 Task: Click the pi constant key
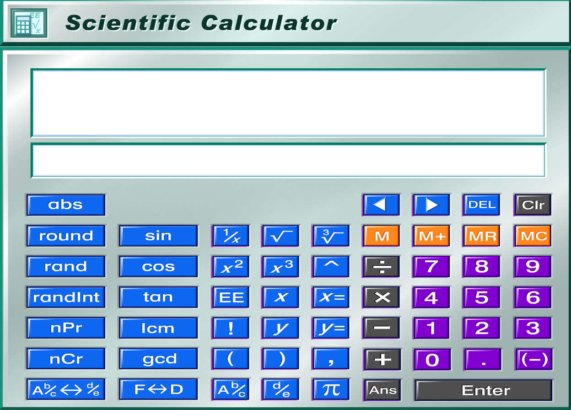pos(330,389)
